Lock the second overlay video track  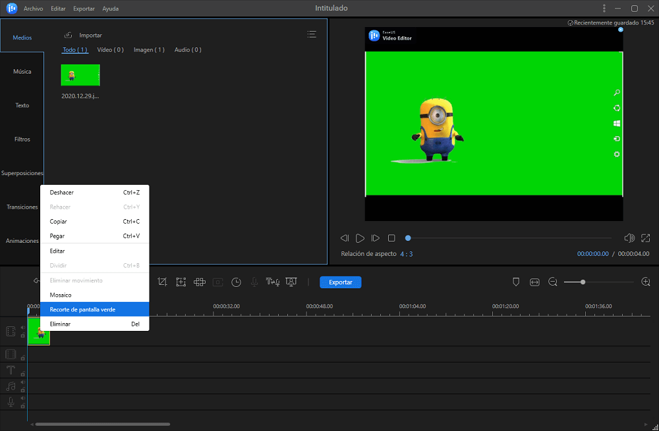click(x=23, y=357)
